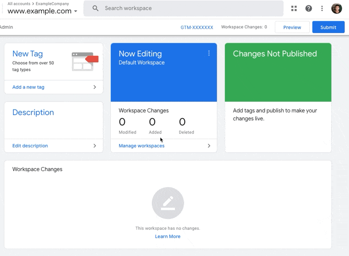Open Now Editing card options menu
Image resolution: width=349 pixels, height=256 pixels.
(x=209, y=53)
